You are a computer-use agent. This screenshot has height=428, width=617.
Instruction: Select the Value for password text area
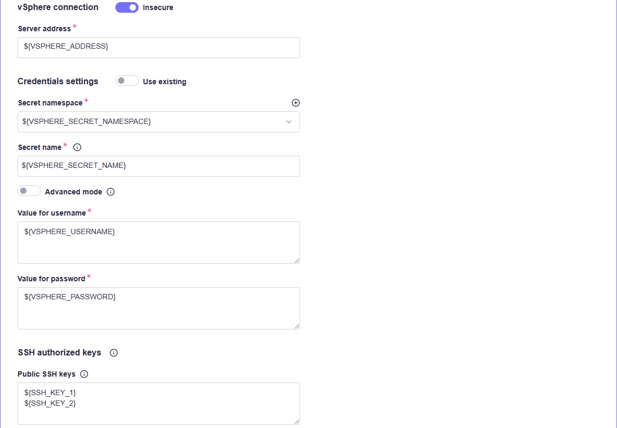pyautogui.click(x=159, y=308)
